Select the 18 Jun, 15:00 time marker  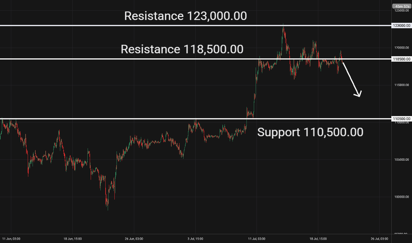[73, 239]
